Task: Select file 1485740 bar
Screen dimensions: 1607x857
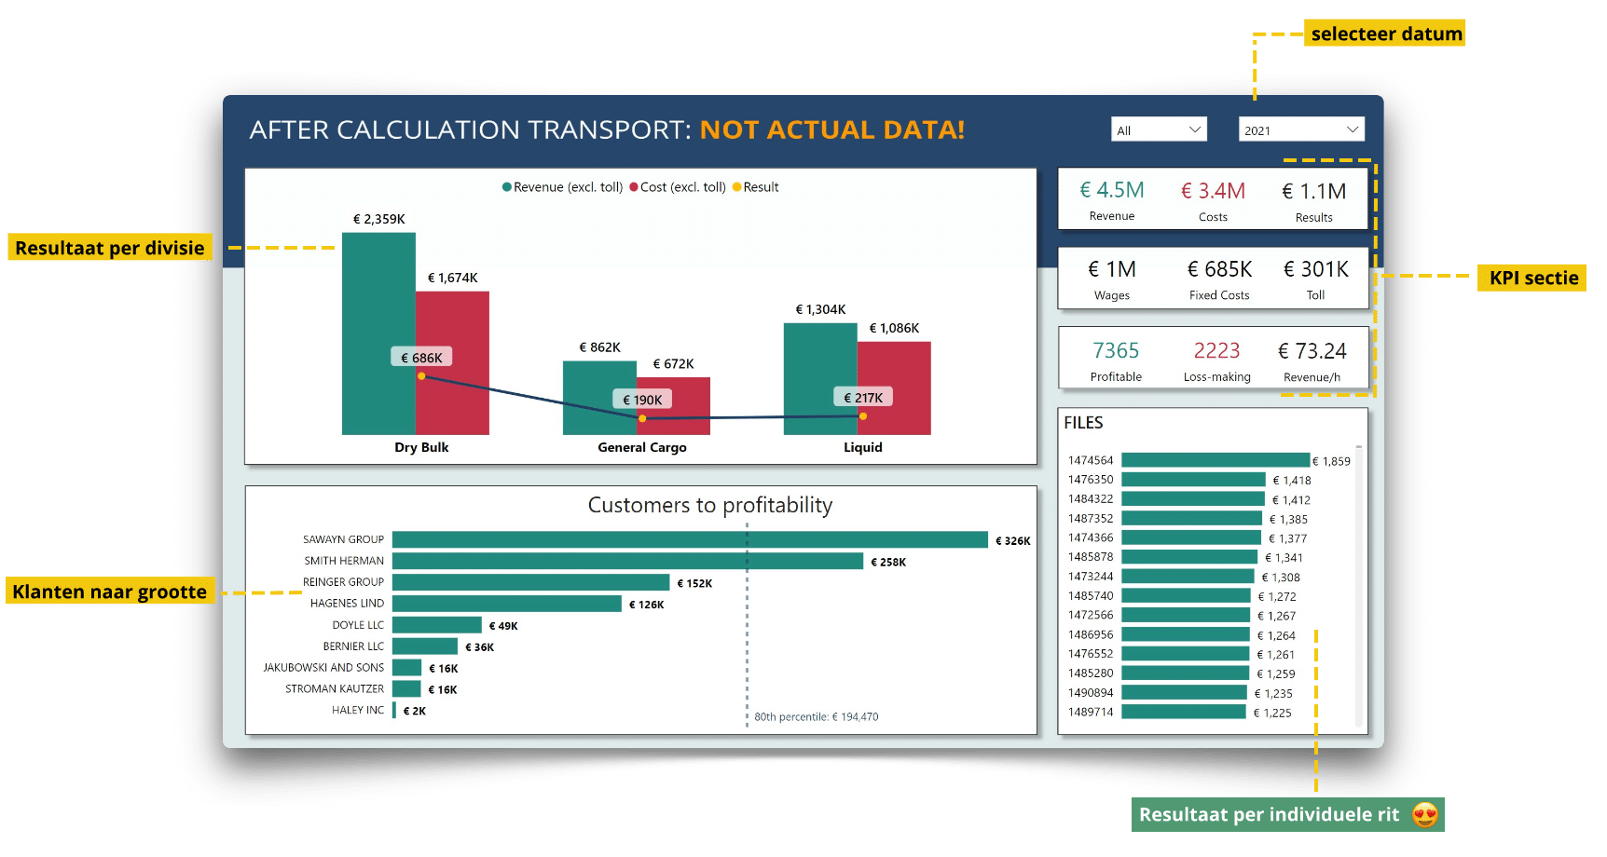Action: pyautogui.click(x=1186, y=596)
